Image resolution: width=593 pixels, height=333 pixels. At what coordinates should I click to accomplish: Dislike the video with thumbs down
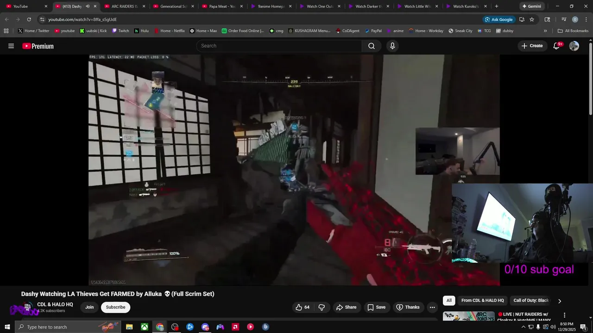pos(322,307)
